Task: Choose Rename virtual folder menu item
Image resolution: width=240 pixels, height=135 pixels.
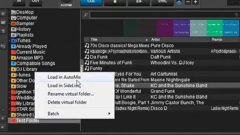Action: (75, 94)
